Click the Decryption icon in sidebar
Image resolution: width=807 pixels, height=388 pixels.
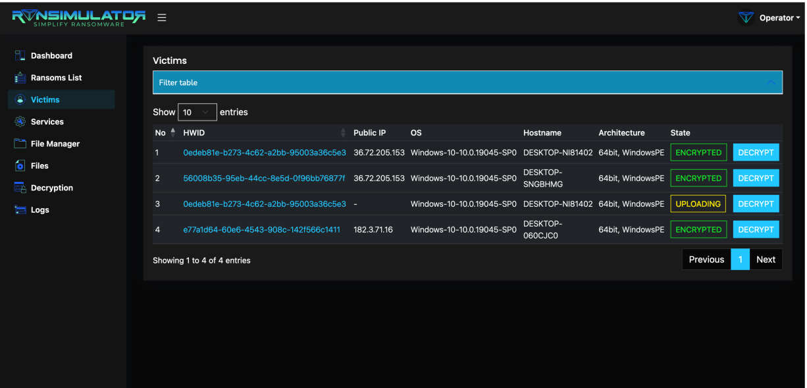(20, 188)
